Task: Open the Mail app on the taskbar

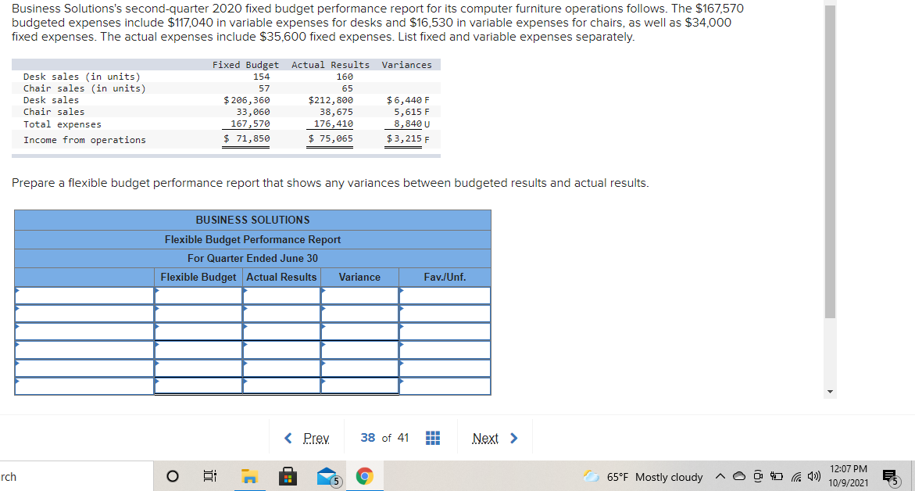Action: [x=327, y=476]
